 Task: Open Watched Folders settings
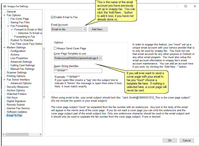pyautogui.click(x=16, y=94)
